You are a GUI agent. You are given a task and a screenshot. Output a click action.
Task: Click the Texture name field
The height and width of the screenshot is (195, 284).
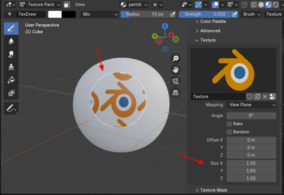click(218, 96)
